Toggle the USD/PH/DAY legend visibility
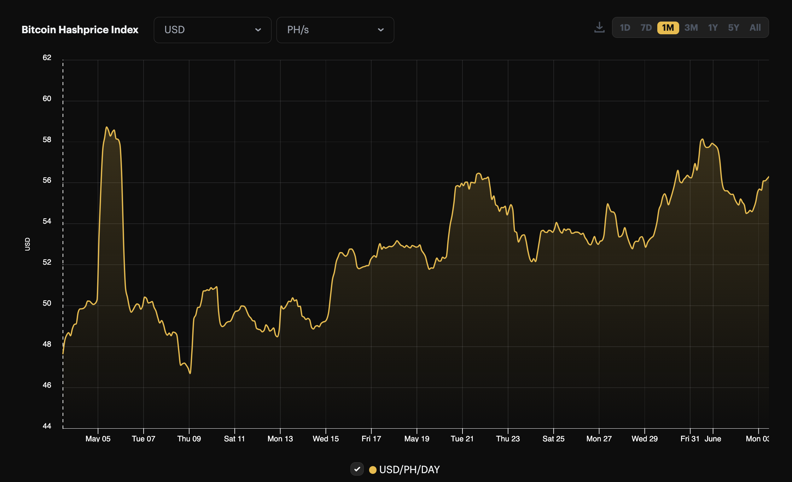 coord(357,469)
